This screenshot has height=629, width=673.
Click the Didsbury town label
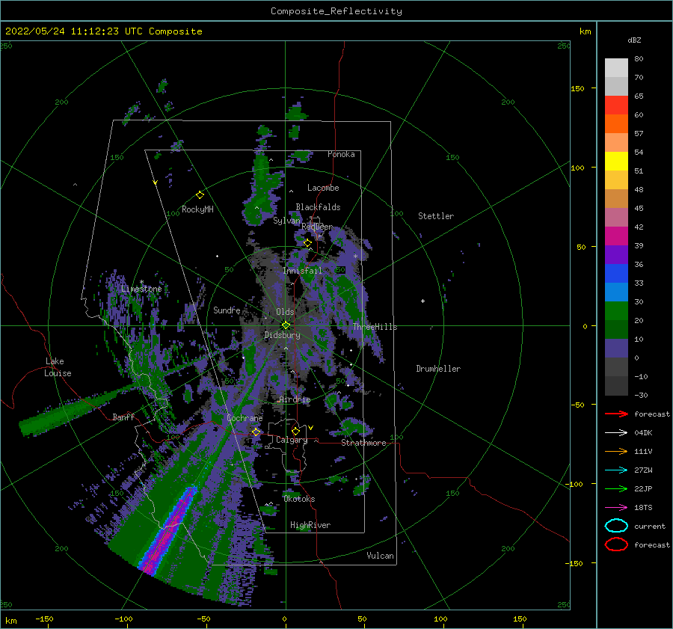coord(282,335)
